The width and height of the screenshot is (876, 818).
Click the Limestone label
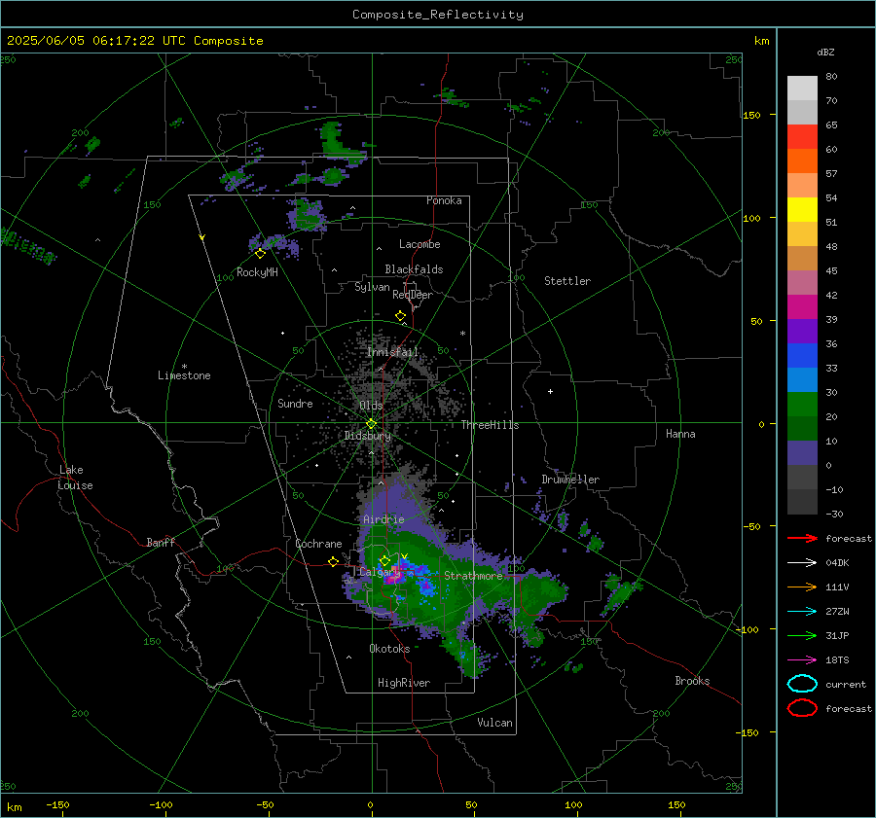(184, 375)
